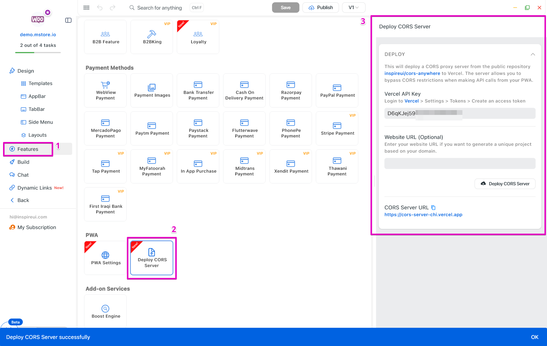This screenshot has width=547, height=346.
Task: Select Build in the sidebar
Action: (x=23, y=162)
